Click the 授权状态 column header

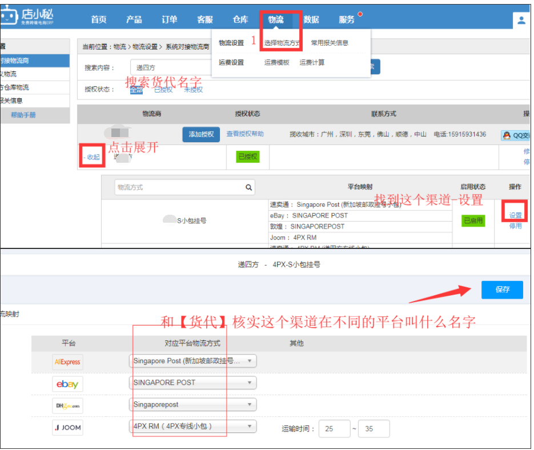coord(248,114)
